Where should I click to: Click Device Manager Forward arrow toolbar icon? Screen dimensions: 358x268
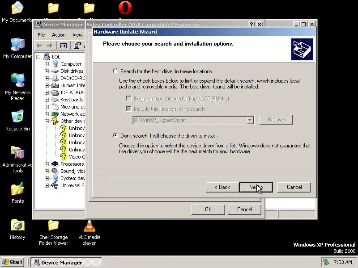[x=50, y=46]
